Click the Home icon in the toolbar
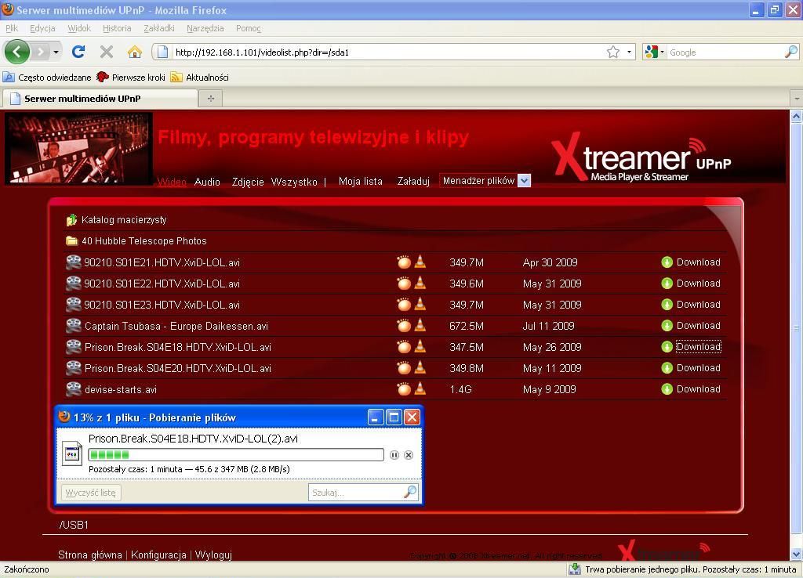Image resolution: width=803 pixels, height=578 pixels. click(134, 52)
